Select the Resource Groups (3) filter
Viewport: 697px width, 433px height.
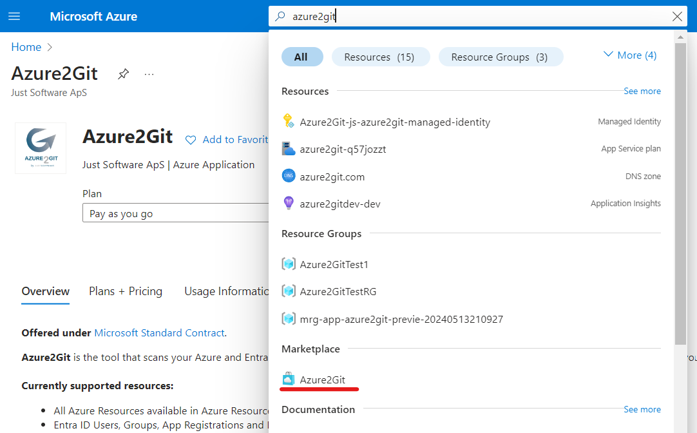501,57
